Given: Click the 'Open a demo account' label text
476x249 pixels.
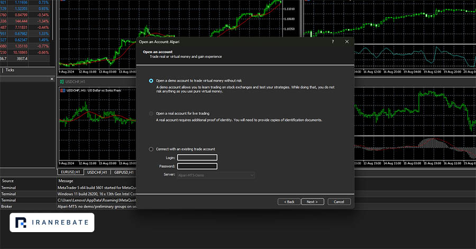Looking at the screenshot, I should coord(199,81).
